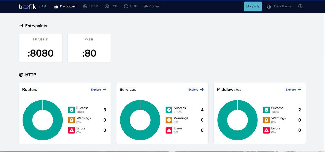This screenshot has height=152, width=325.
Task: Click the Routers errors triangle icon
Action: 71,130
